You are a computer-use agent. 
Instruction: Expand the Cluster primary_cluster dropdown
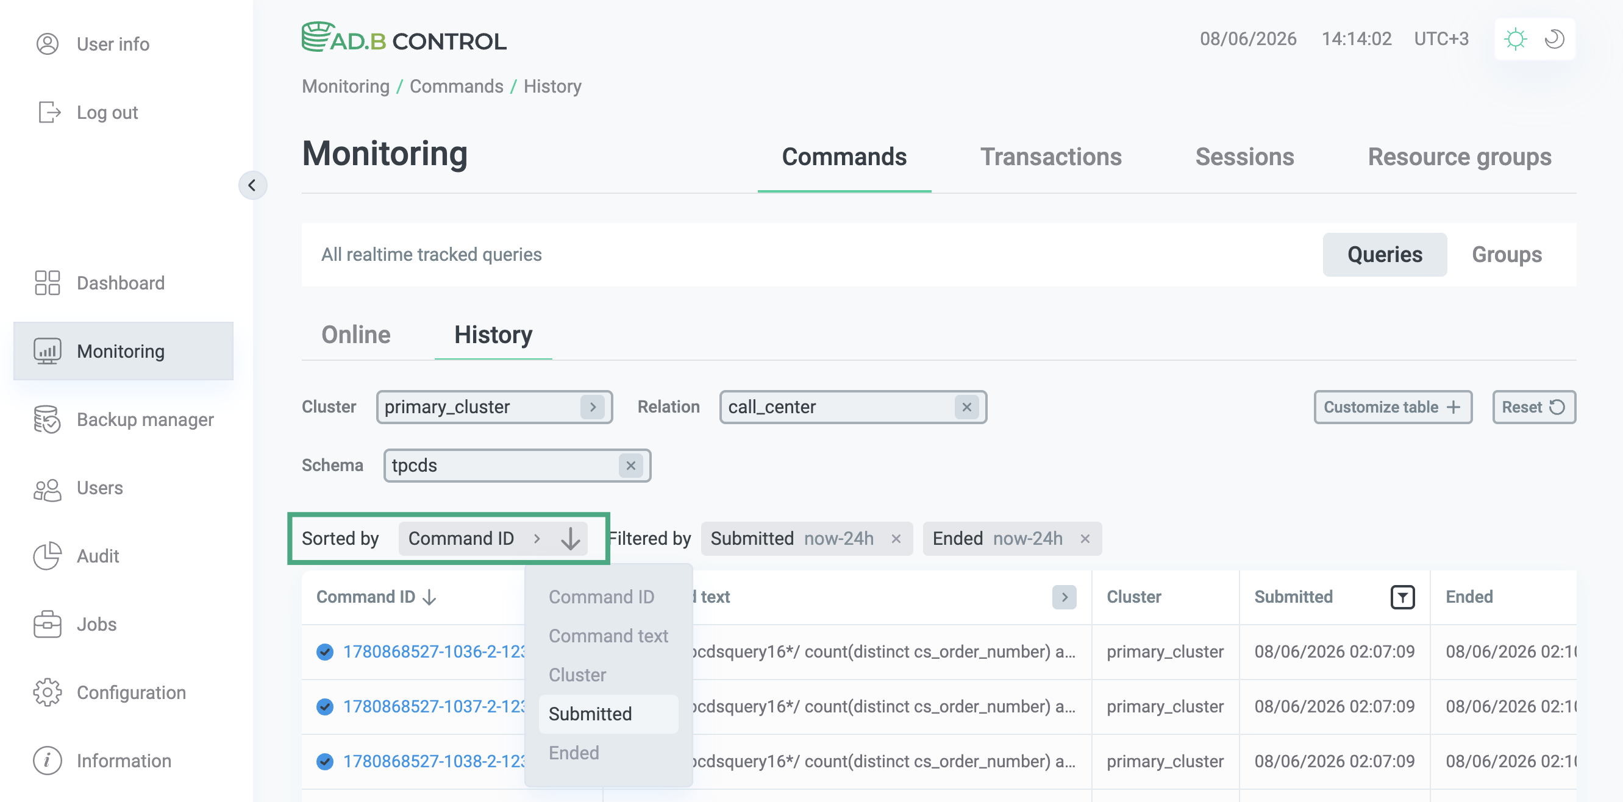(x=591, y=407)
